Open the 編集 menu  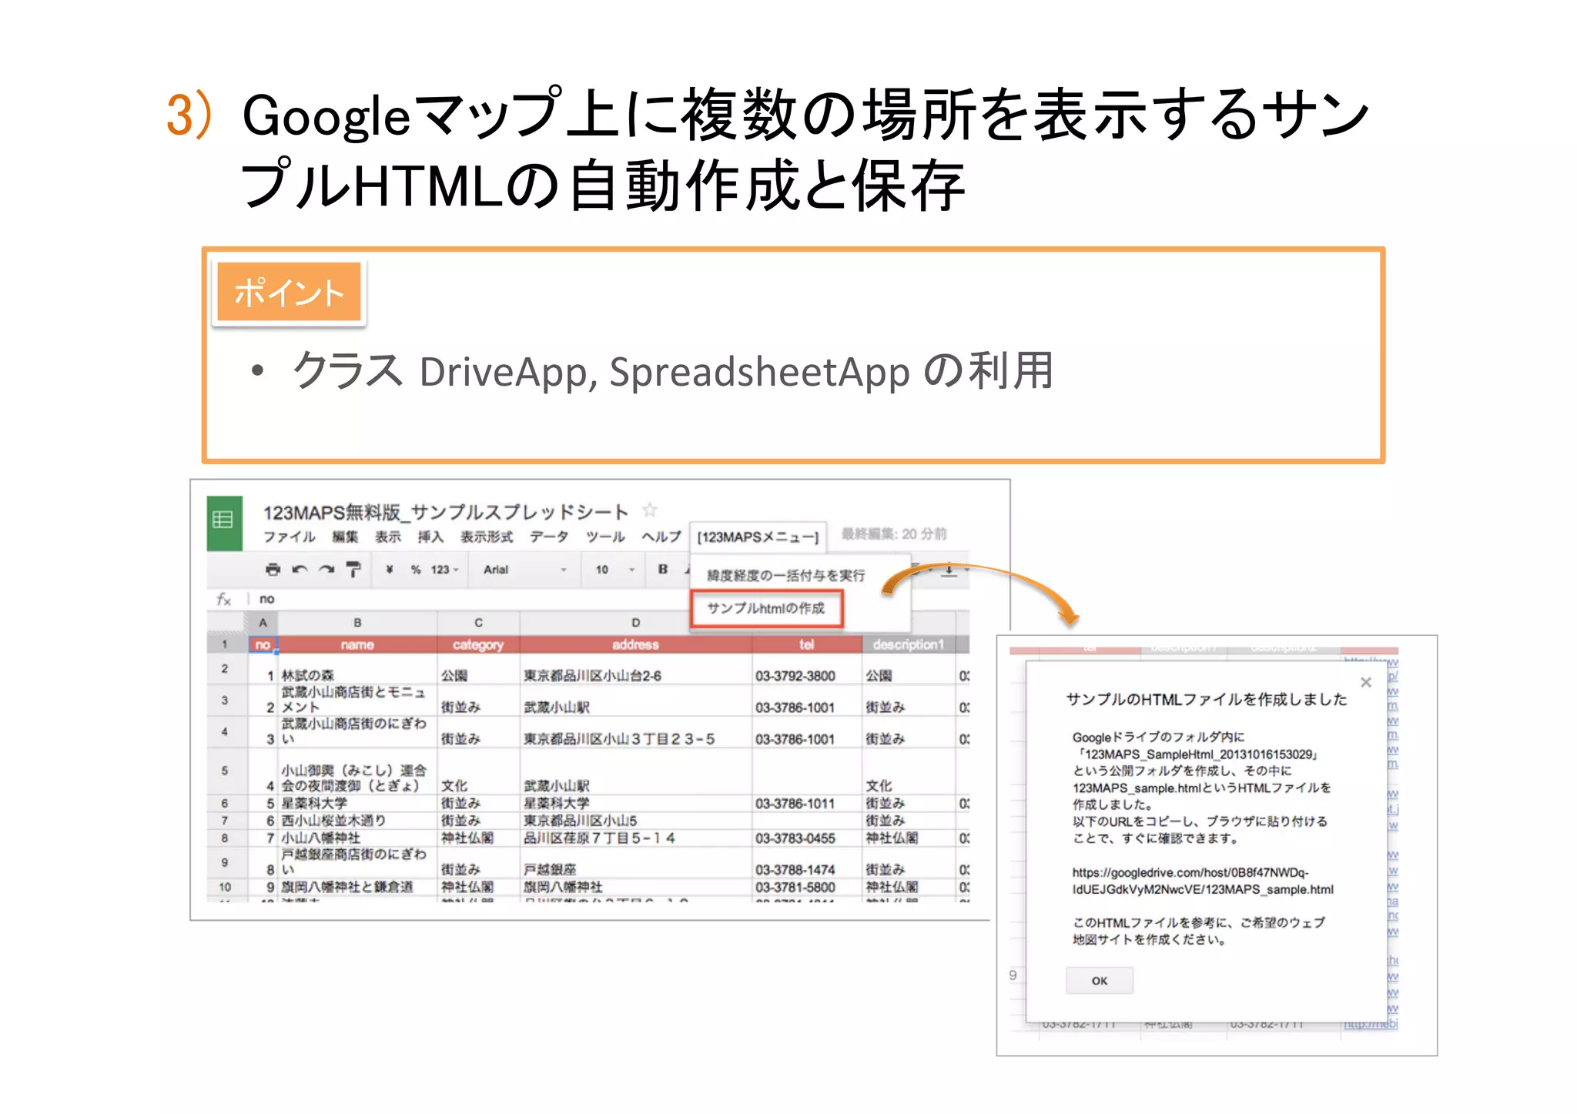[x=345, y=537]
